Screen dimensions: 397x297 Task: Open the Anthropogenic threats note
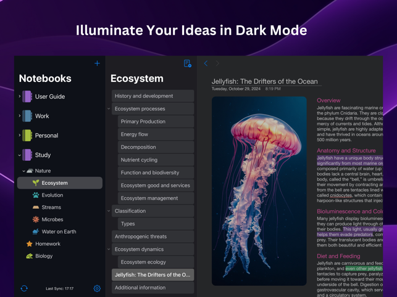click(x=153, y=237)
